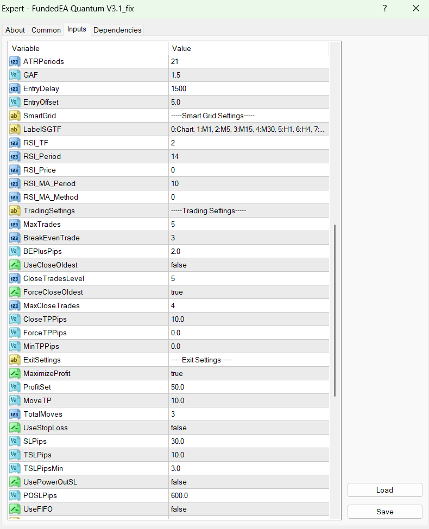Select the LabelSGTF timeframe list value
This screenshot has width=429, height=529.
point(249,129)
